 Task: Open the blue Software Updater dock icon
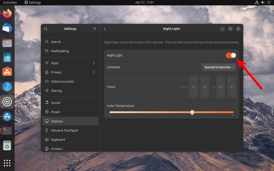click(7, 116)
